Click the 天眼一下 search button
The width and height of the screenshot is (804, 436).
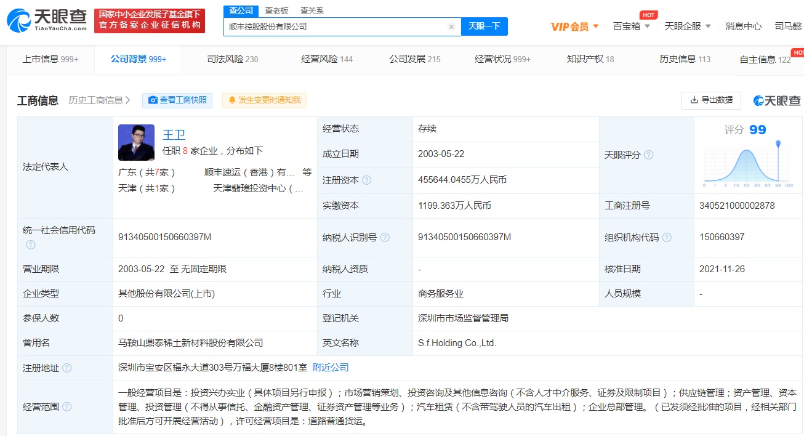point(484,26)
